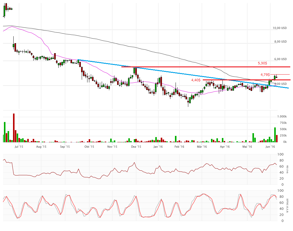Screen dimensions: 293x231
Task: Click the 500k volume axis label
Action: (x=283, y=129)
